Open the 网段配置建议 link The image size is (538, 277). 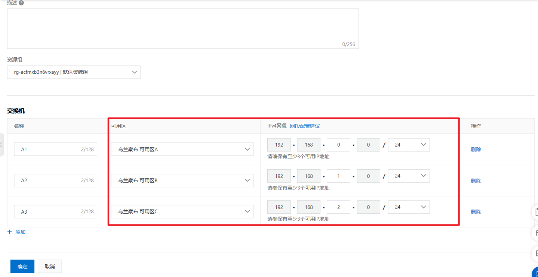pyautogui.click(x=305, y=126)
